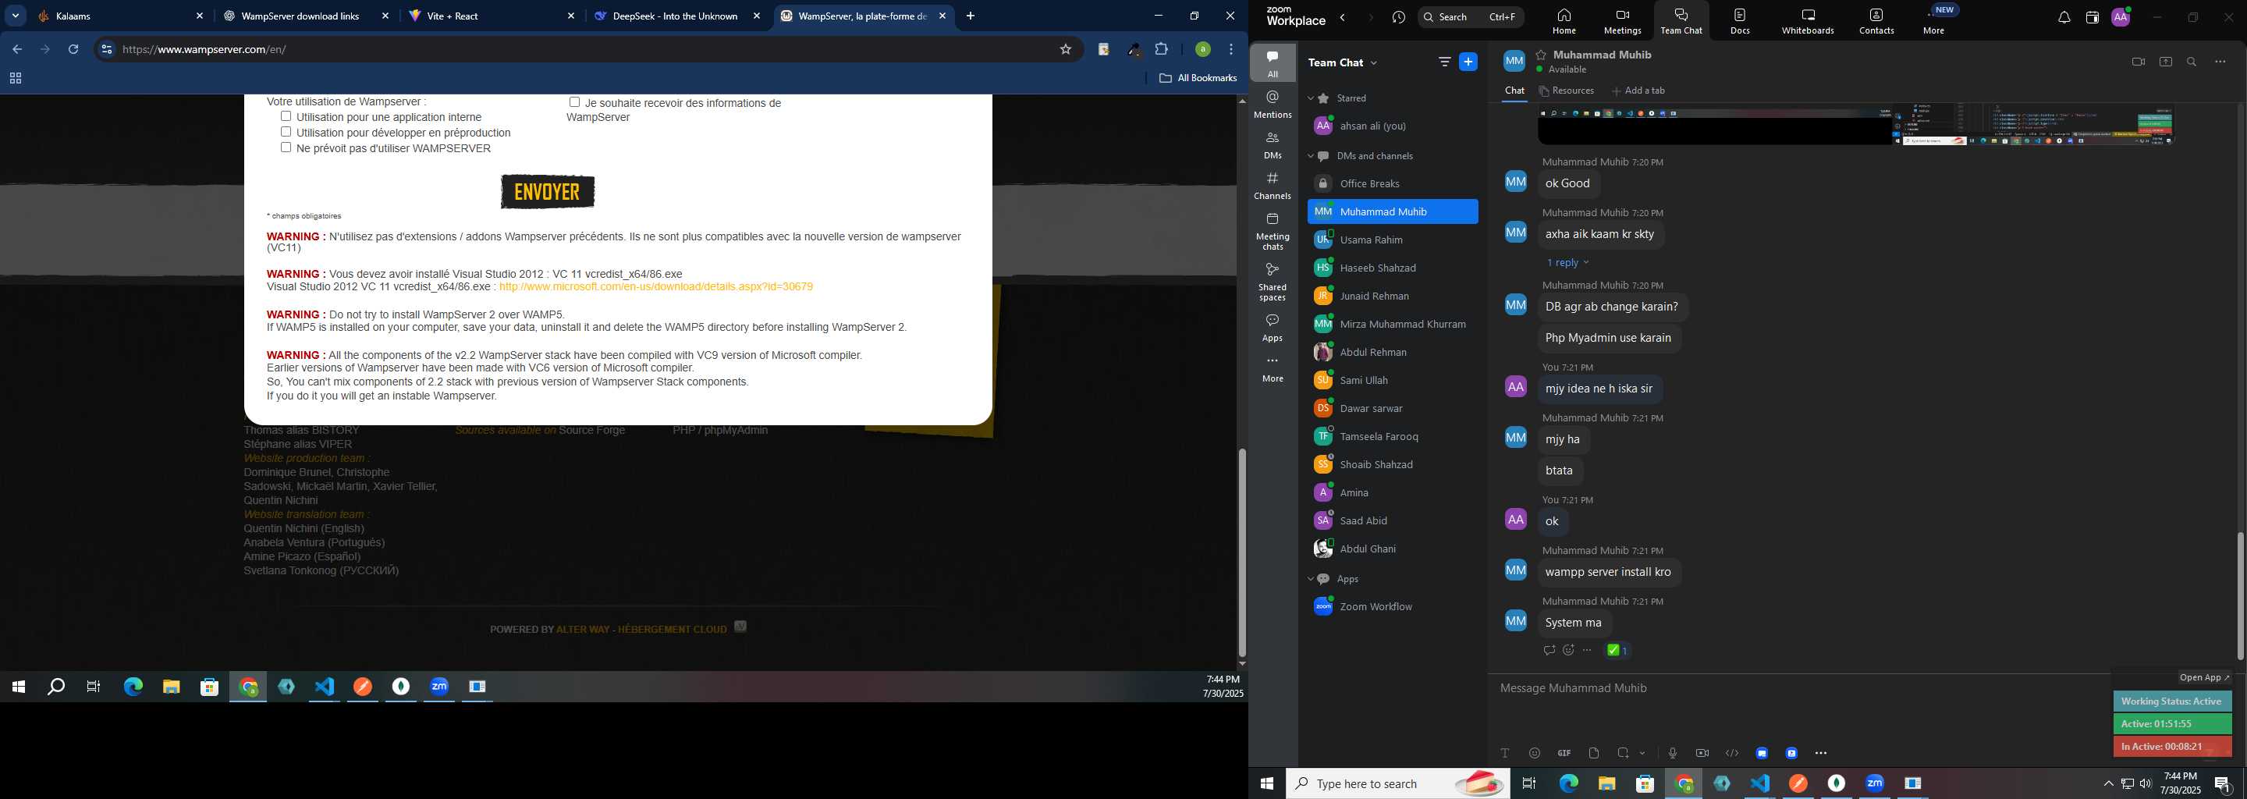Check 'Utilisation pour développer en préproduction'
Viewport: 2247px width, 799px height.
click(x=286, y=132)
